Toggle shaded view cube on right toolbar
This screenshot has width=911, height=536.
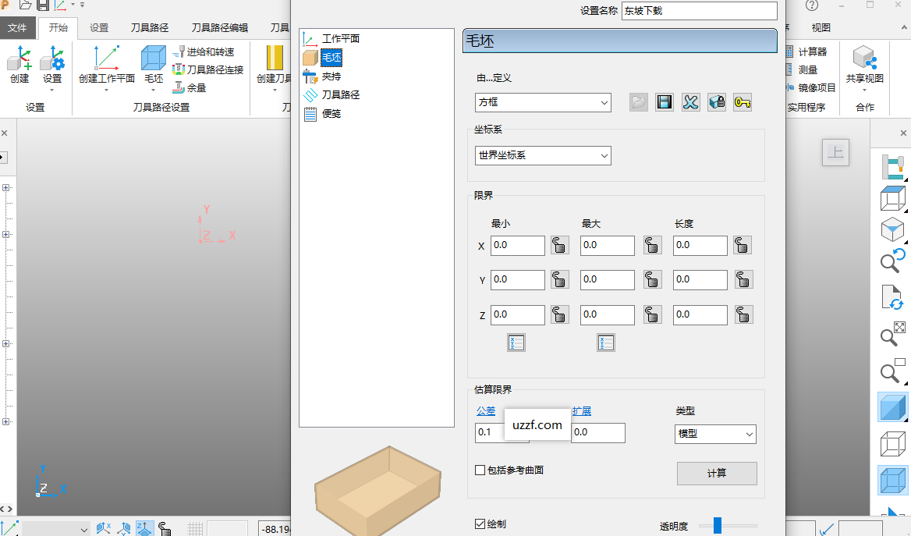pos(892,406)
